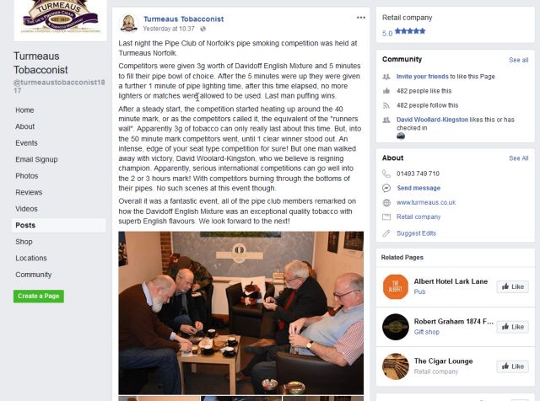Image resolution: width=540 pixels, height=401 pixels.
Task: Click the phone icon next to 01493 749 710
Action: [x=386, y=174]
